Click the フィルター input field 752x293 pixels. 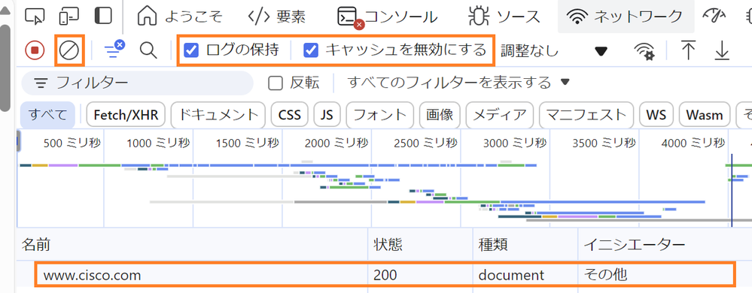coord(137,83)
